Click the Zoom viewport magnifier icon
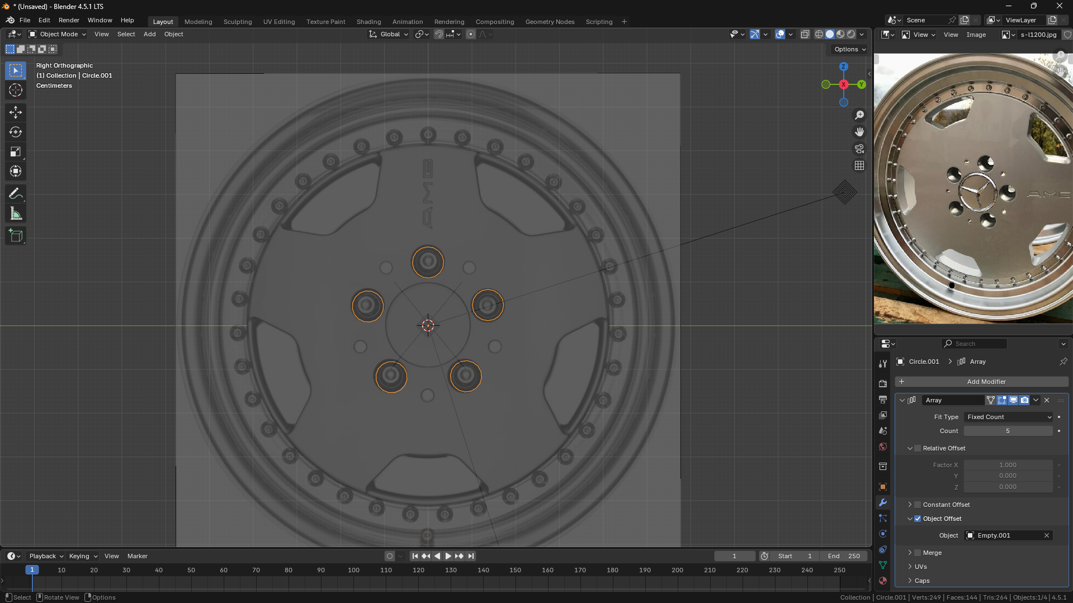Viewport: 1073px width, 603px height. pos(859,115)
